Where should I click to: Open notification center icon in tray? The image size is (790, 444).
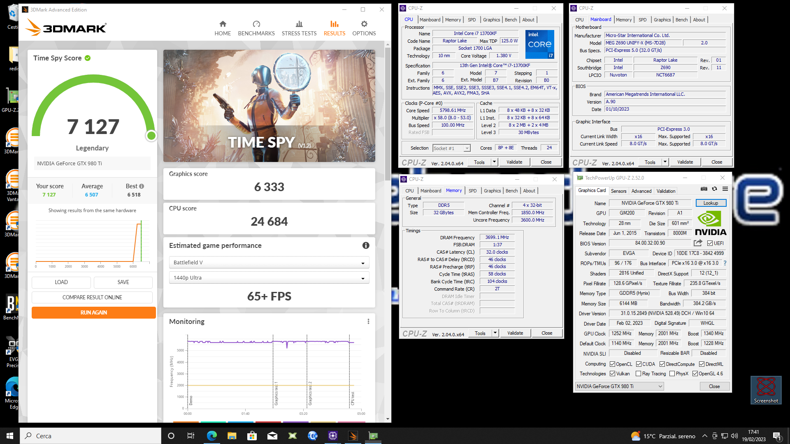click(777, 436)
